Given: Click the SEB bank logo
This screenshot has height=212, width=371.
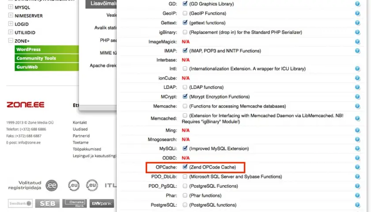Looking at the screenshot, I should [x=47, y=203].
